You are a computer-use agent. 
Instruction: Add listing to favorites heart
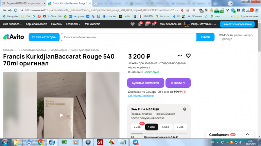(188, 56)
